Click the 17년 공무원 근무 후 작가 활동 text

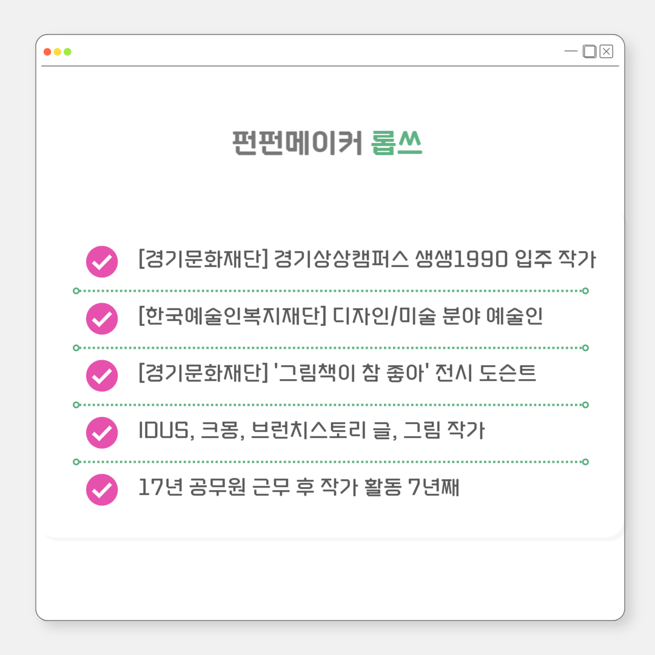point(298,488)
